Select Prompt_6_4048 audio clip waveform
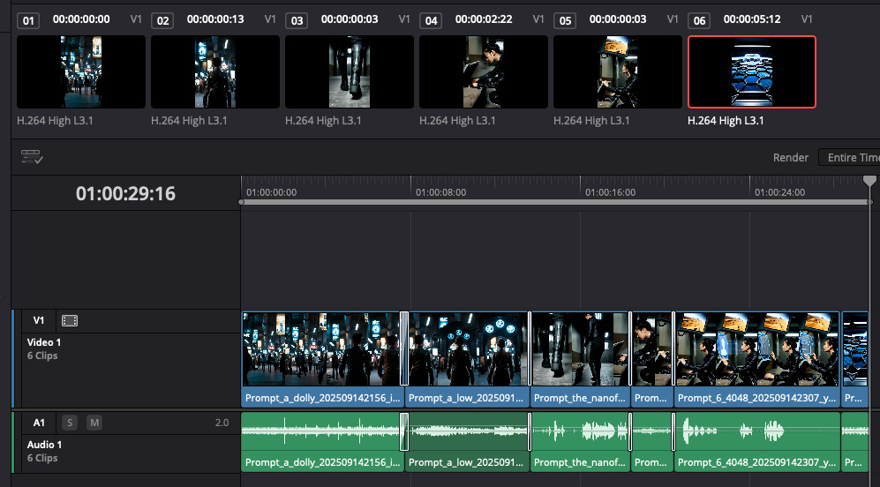This screenshot has width=880, height=487. click(757, 431)
